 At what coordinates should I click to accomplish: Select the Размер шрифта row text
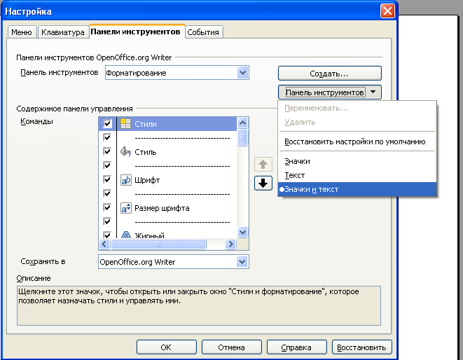coord(162,208)
